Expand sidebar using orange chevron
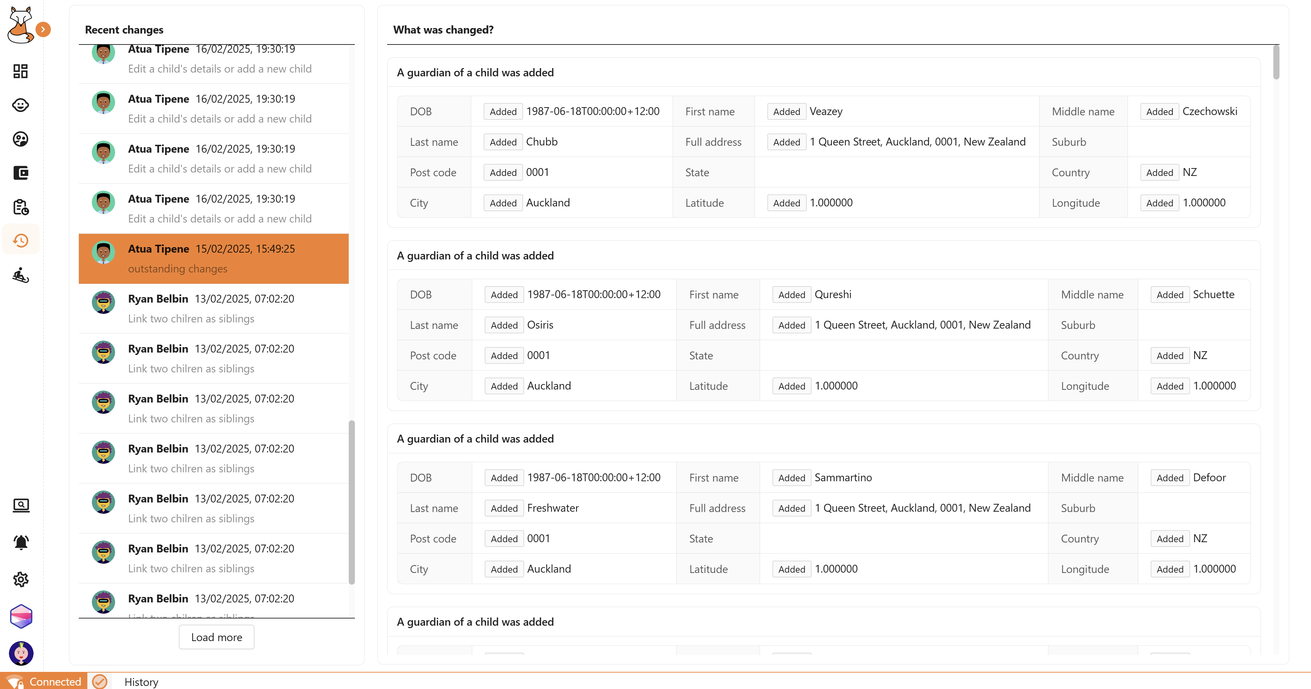This screenshot has width=1311, height=689. pos(43,29)
